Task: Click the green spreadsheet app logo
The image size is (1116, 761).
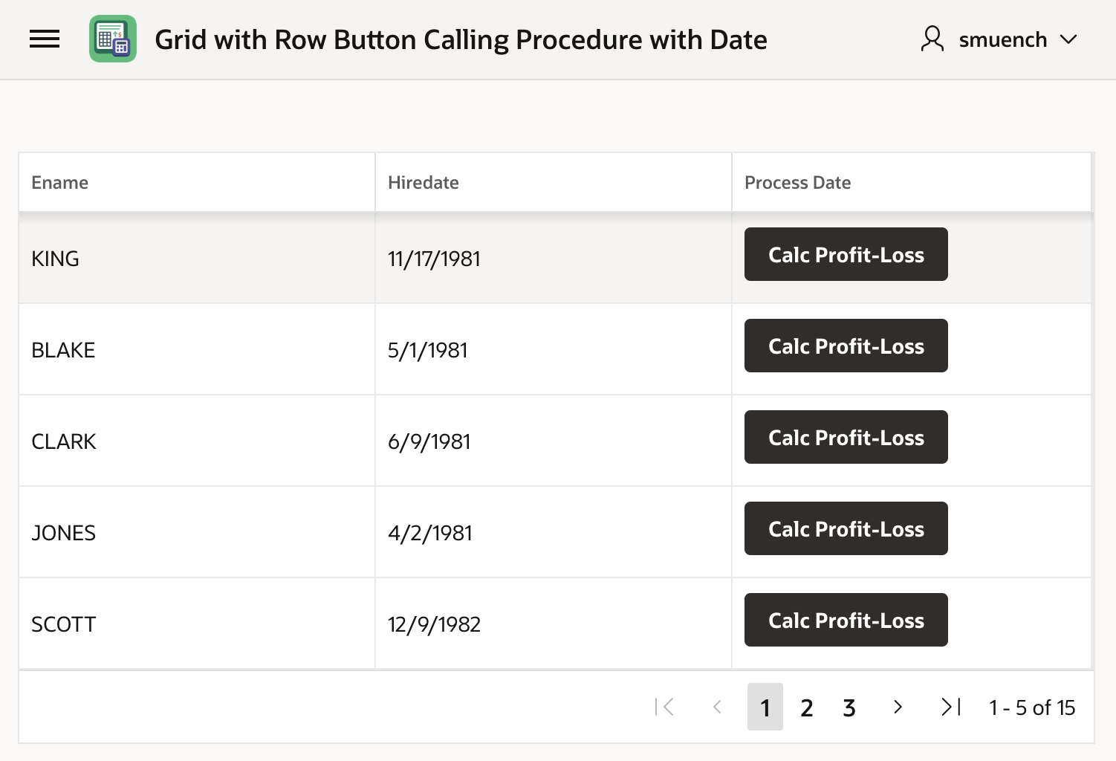Action: click(113, 39)
